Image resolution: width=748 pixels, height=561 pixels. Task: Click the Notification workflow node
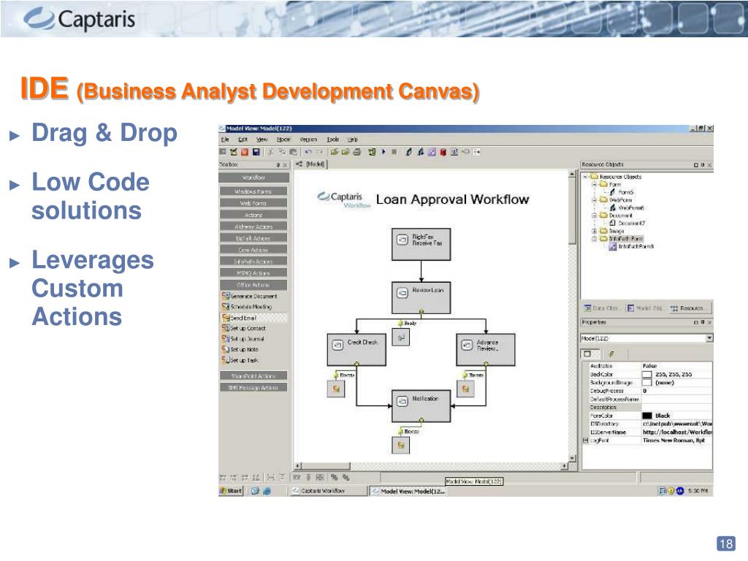pos(421,406)
